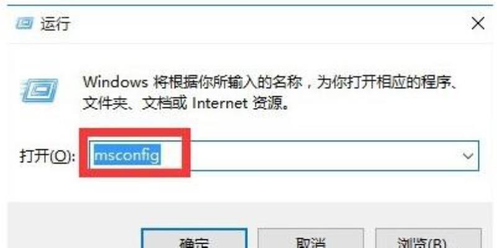This screenshot has height=248, width=497.
Task: Expand the 打开 combo box dropdown arrow
Action: [468, 156]
